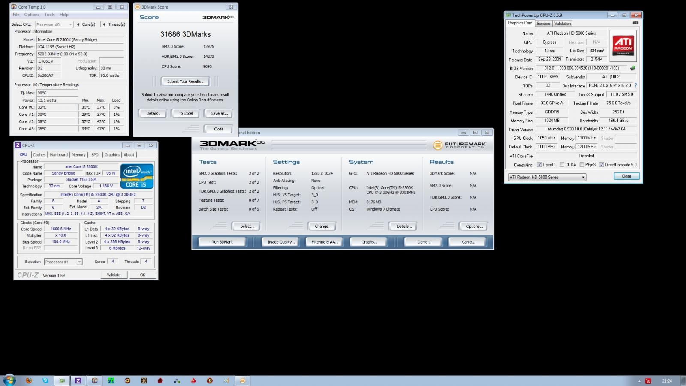Click the Core Temp title bar icon
686x386 pixels.
click(x=14, y=7)
